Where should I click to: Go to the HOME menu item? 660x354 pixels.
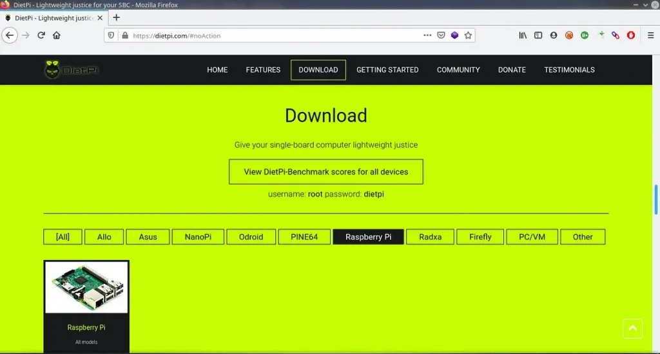[x=217, y=70]
